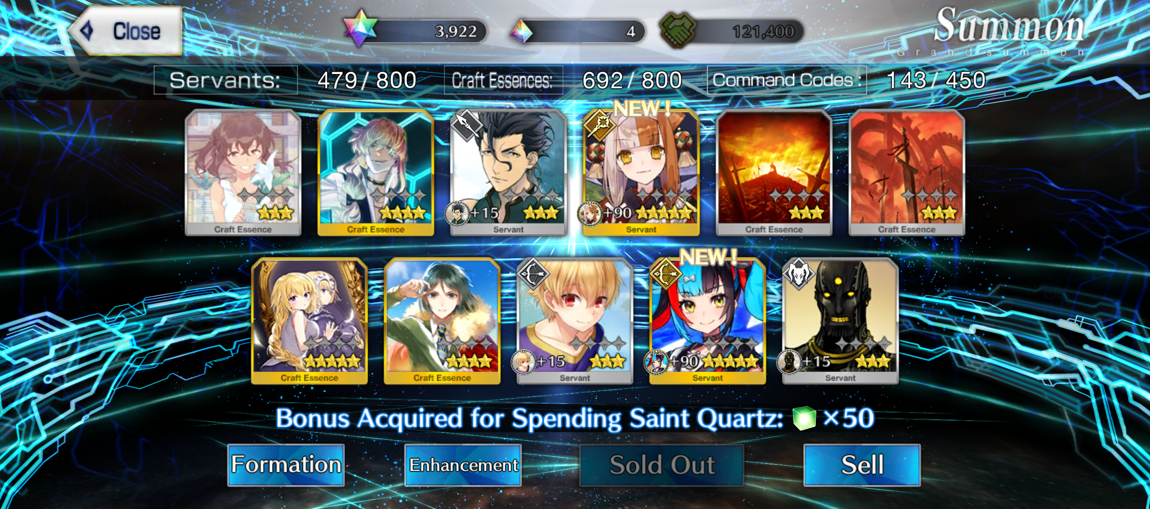Select the brown-haired girl 3-star Craft Essence
The image size is (1150, 509).
(x=243, y=173)
